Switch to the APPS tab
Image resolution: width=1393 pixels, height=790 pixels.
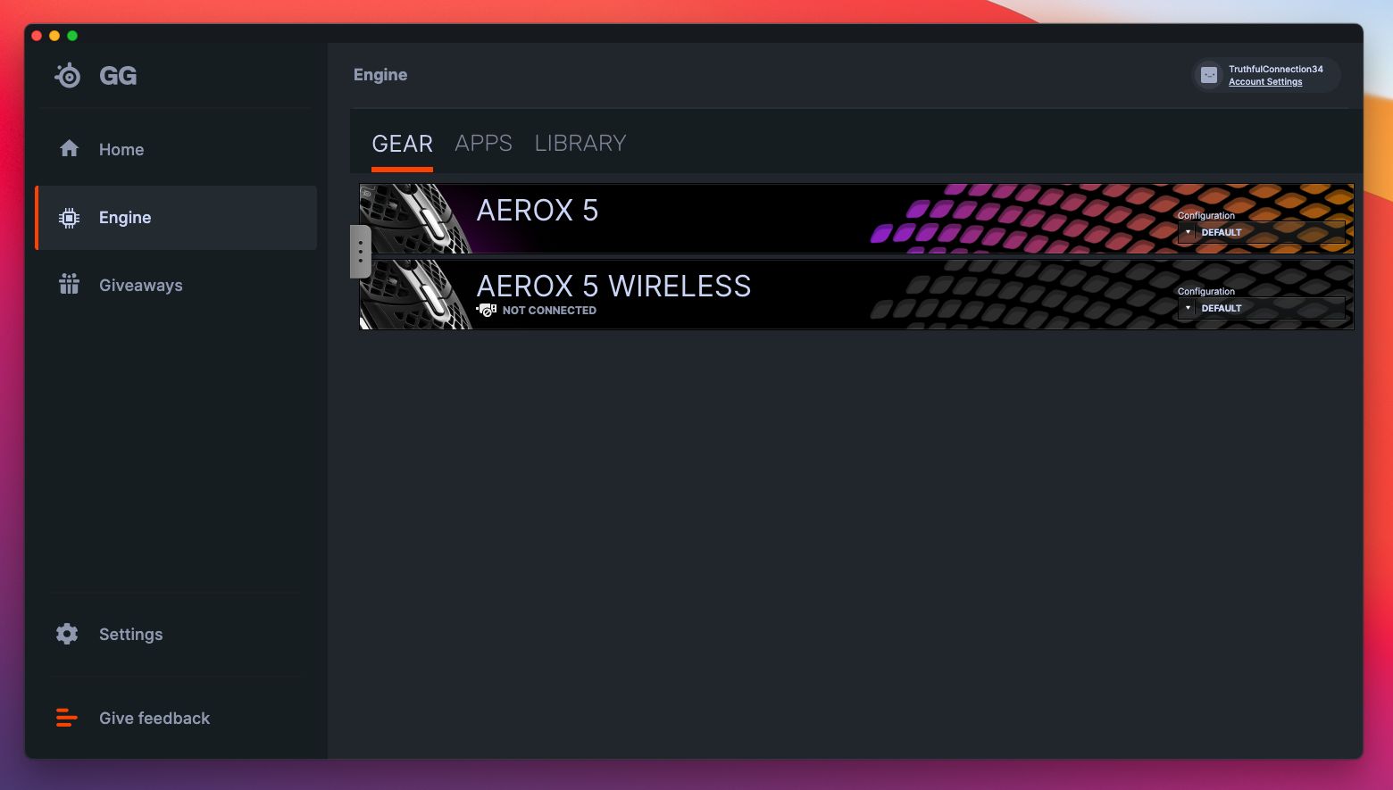(483, 144)
